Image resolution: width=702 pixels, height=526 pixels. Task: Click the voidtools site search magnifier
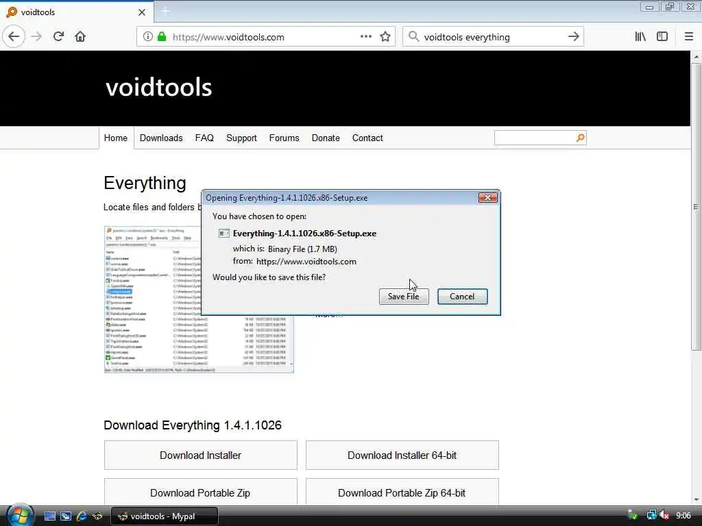[580, 138]
